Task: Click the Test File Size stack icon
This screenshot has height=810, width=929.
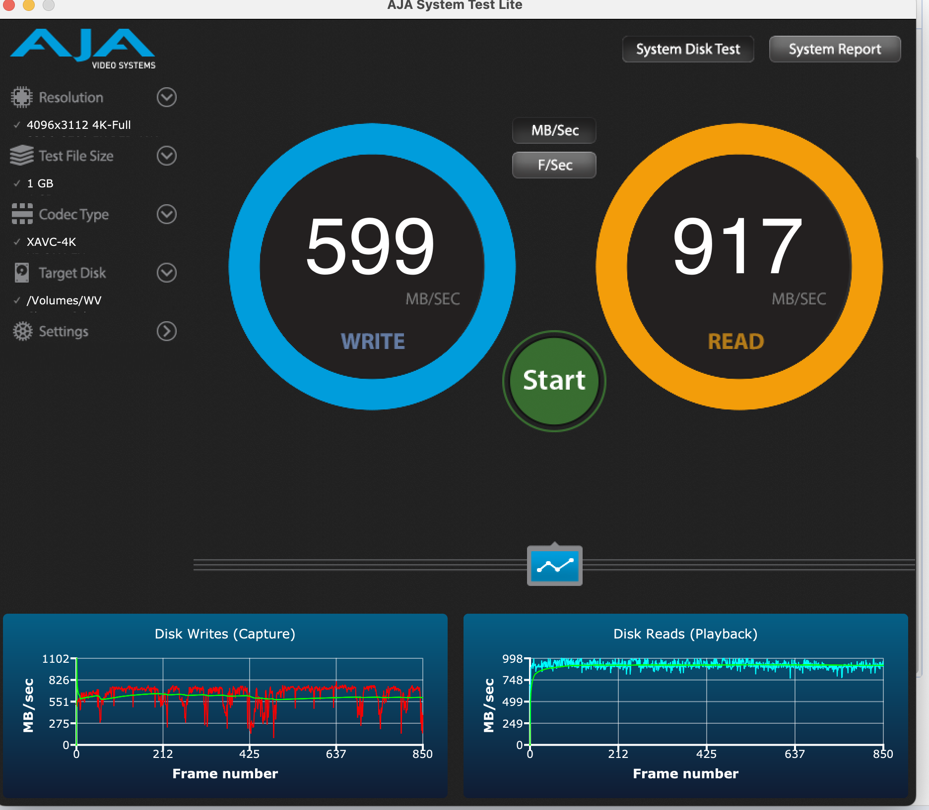Action: (21, 156)
